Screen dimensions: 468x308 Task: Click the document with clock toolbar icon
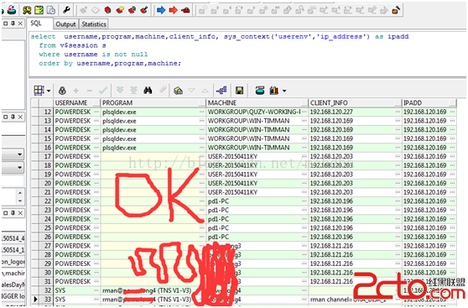point(51,10)
